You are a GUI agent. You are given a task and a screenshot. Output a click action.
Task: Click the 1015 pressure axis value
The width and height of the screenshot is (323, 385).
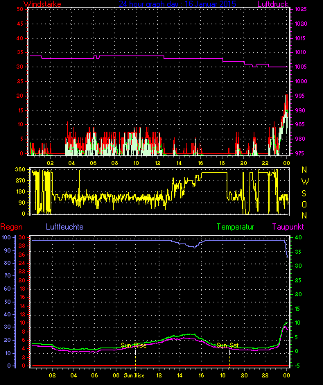click(x=300, y=38)
